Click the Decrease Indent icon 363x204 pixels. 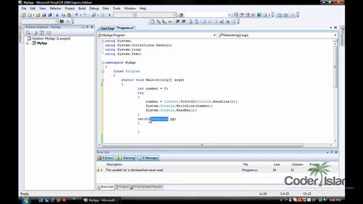pos(178,22)
